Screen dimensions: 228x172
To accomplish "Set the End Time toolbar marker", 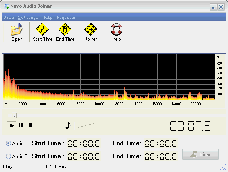I will pos(65,32).
